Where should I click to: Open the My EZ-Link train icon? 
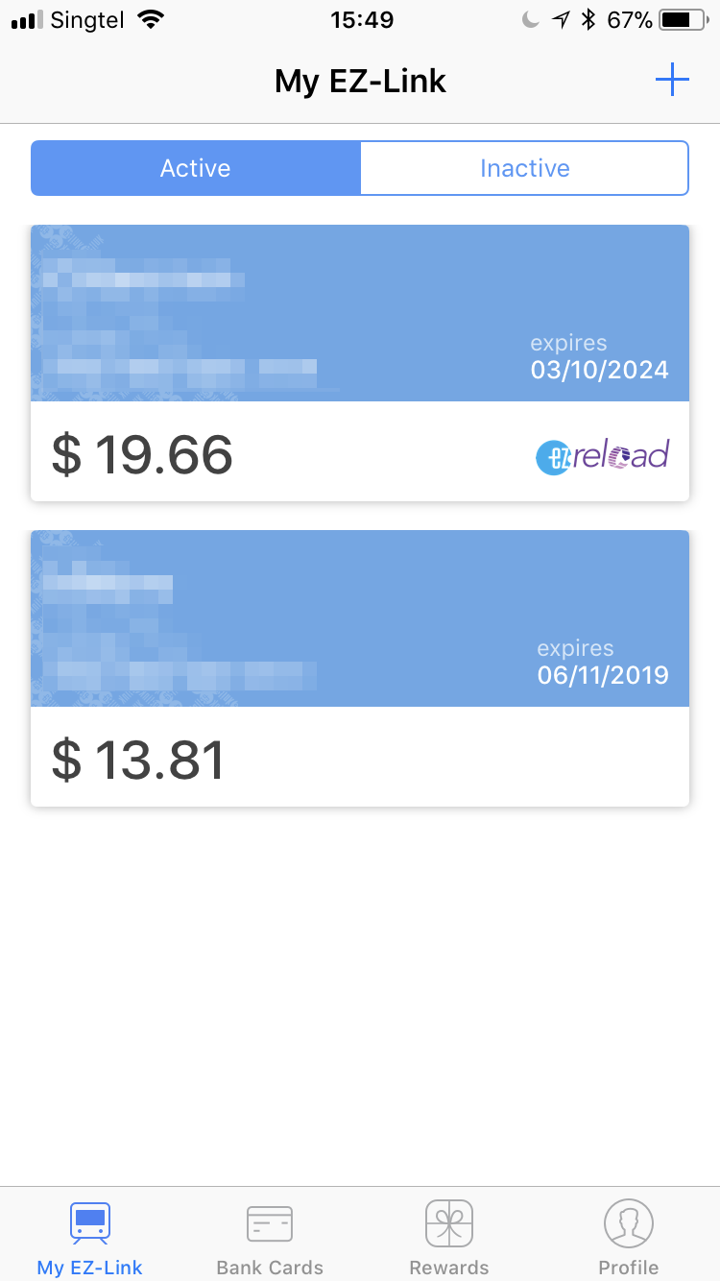pyautogui.click(x=90, y=1223)
